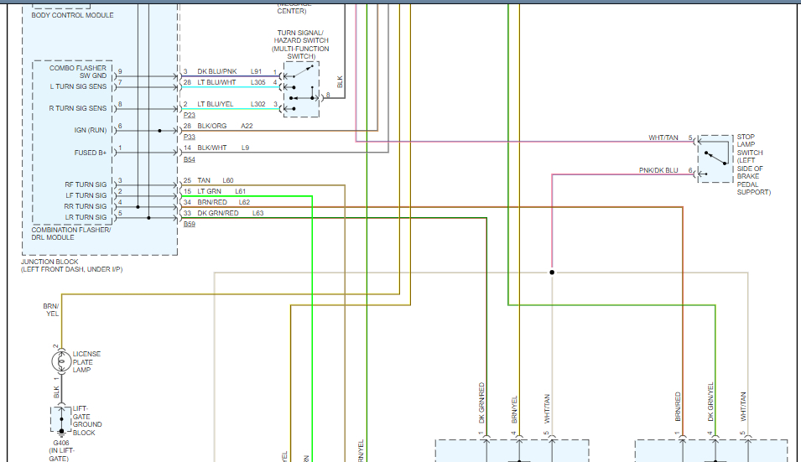
Task: Click the stop lamp switch symbol
Action: [715, 158]
